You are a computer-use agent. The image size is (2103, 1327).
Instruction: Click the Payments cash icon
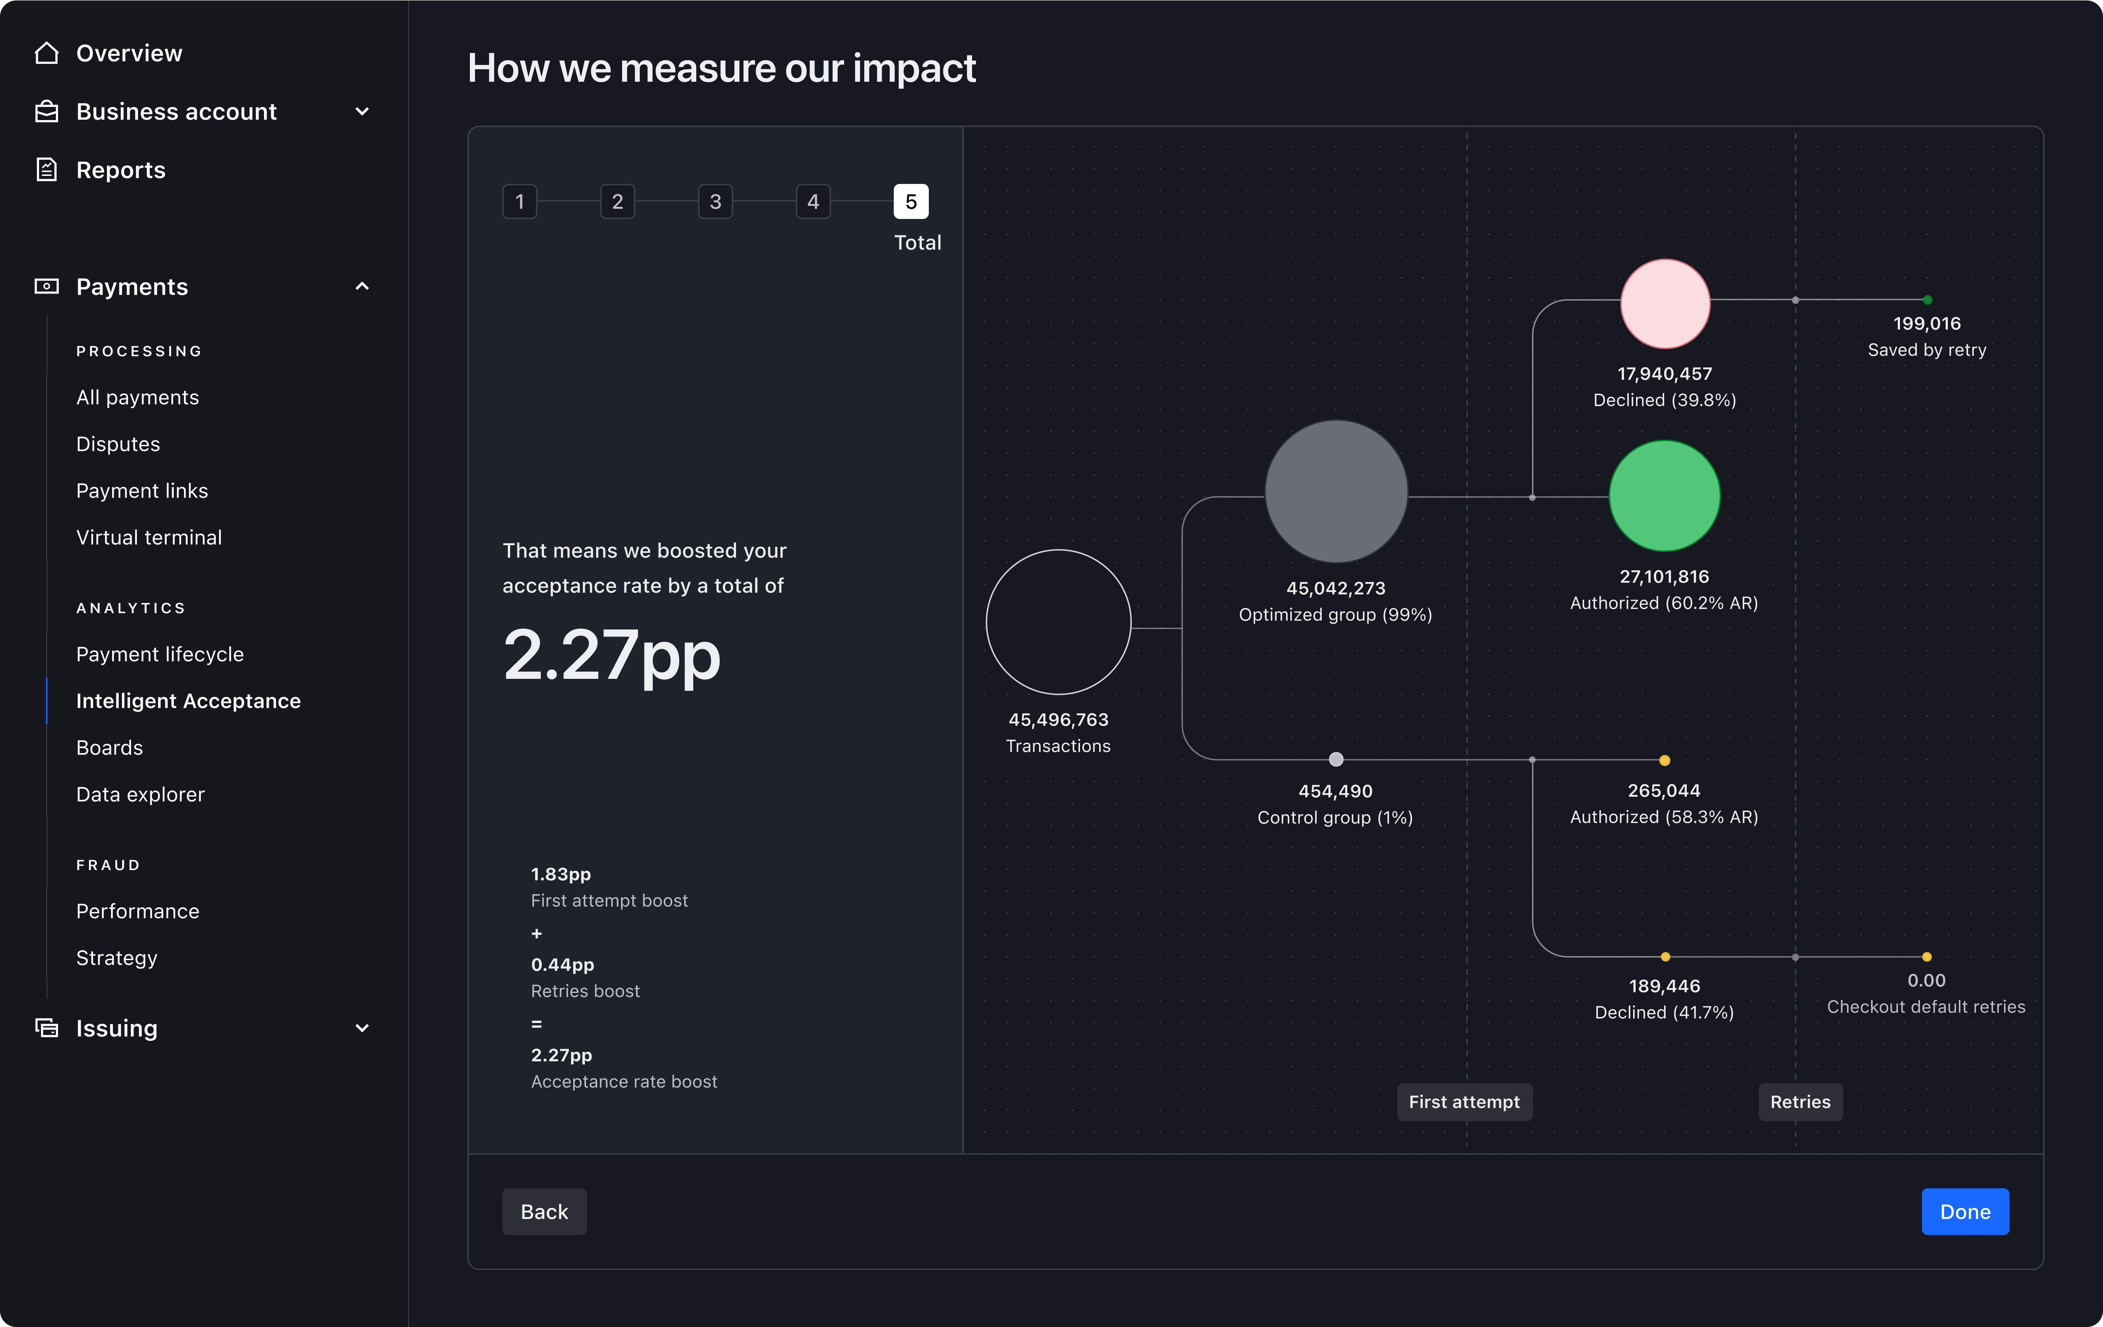click(46, 286)
